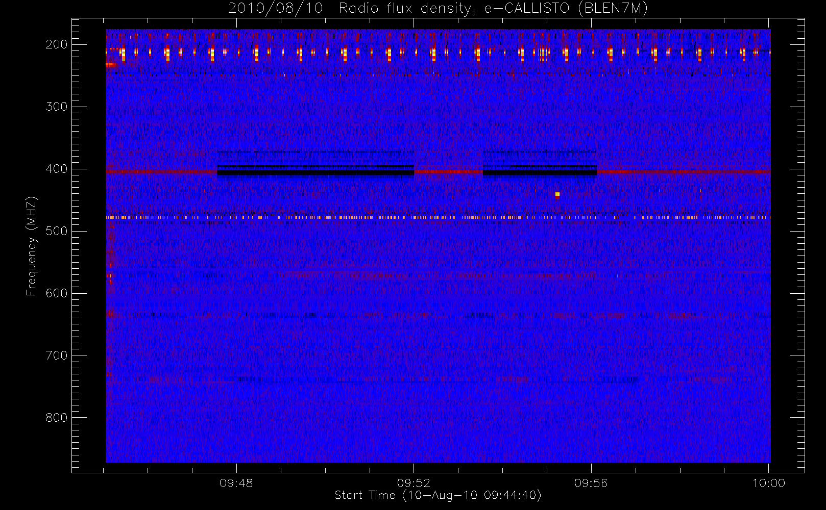The width and height of the screenshot is (826, 510).
Task: Select the 500 frequency tick label
Action: [57, 231]
